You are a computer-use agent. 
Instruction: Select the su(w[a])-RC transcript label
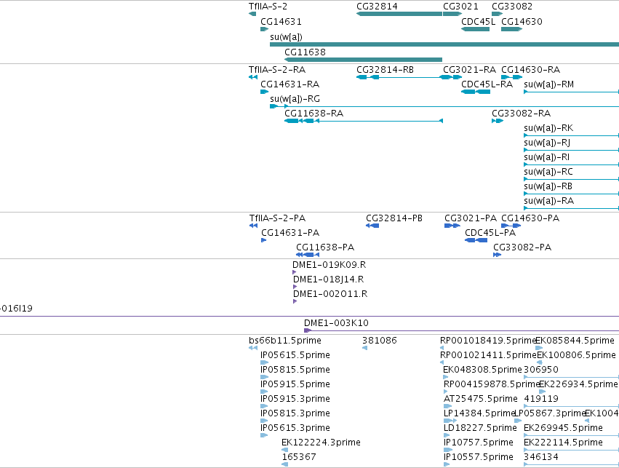click(x=548, y=172)
